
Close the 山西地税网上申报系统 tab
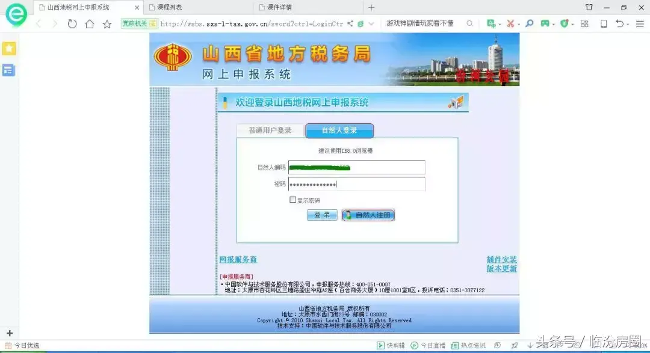point(137,7)
